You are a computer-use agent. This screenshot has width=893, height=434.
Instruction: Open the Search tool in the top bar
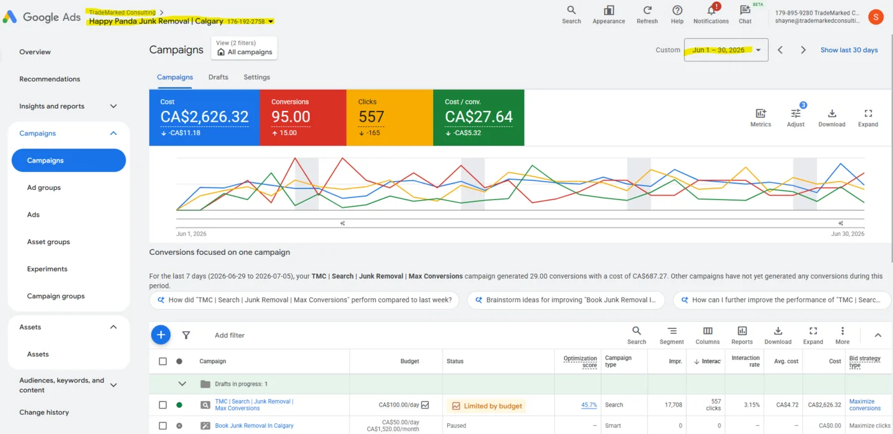(x=571, y=14)
